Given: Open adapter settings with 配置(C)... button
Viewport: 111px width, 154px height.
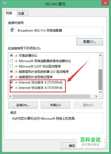Looking at the screenshot, I should click(x=90, y=42).
